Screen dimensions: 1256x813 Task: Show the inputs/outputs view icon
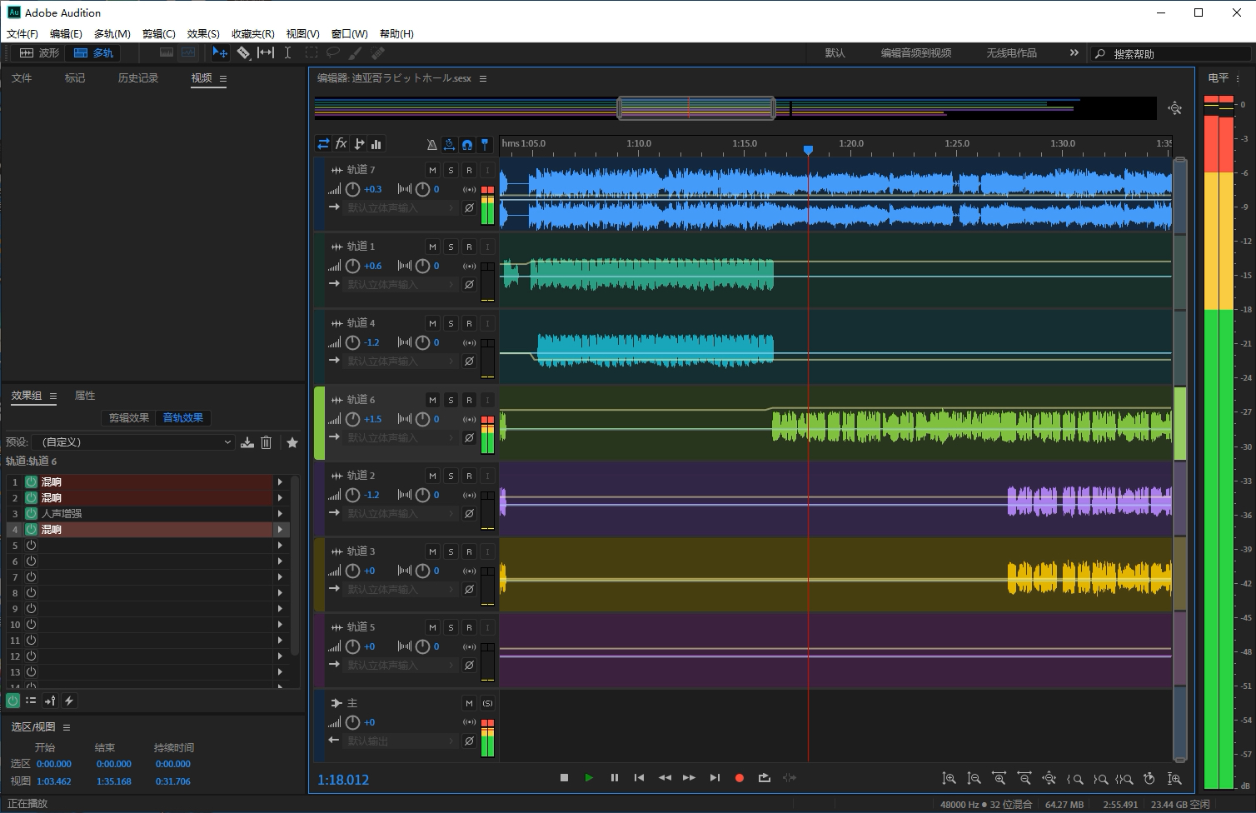pyautogui.click(x=323, y=144)
